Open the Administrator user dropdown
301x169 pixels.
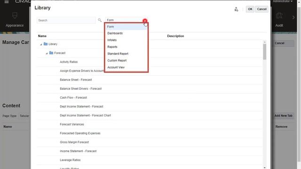pos(283,1)
